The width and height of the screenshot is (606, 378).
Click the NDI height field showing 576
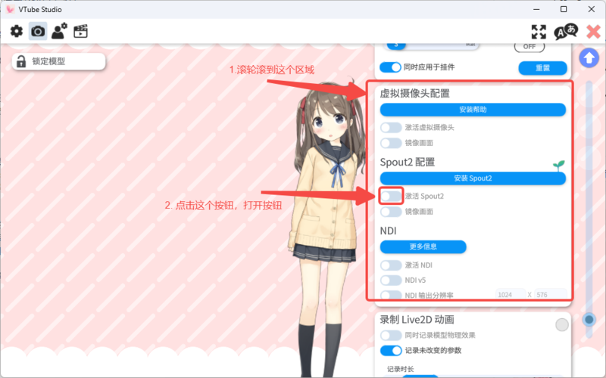[551, 295]
